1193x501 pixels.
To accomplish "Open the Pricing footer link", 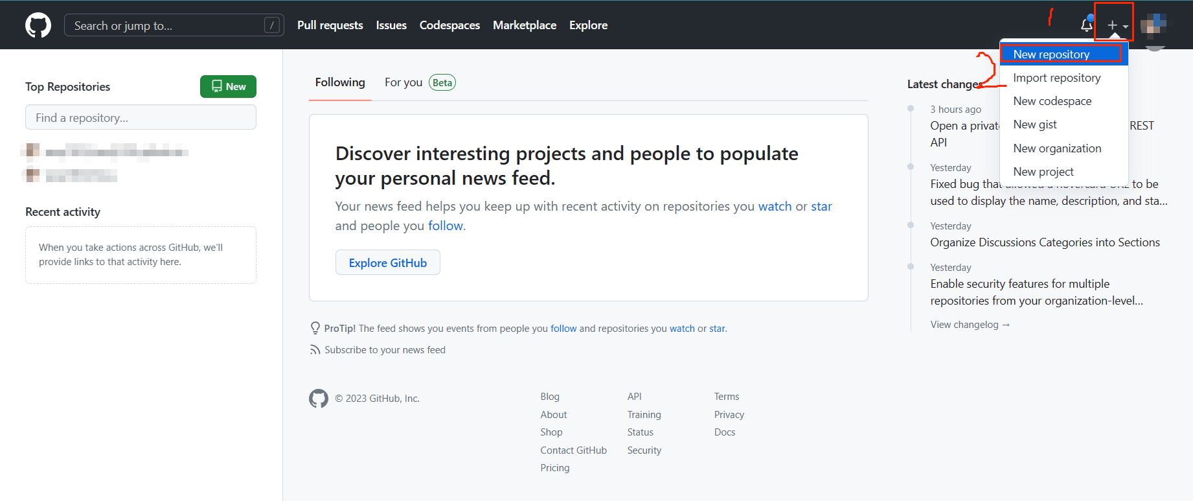I will 555,468.
